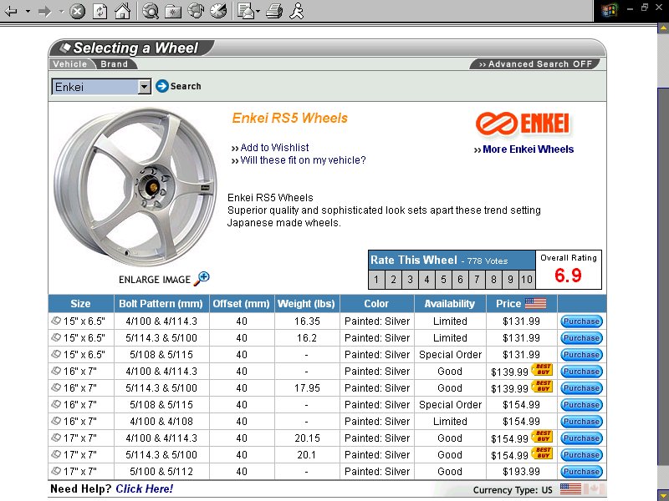Click the Enkei RS5 Wheels orange title

(289, 118)
